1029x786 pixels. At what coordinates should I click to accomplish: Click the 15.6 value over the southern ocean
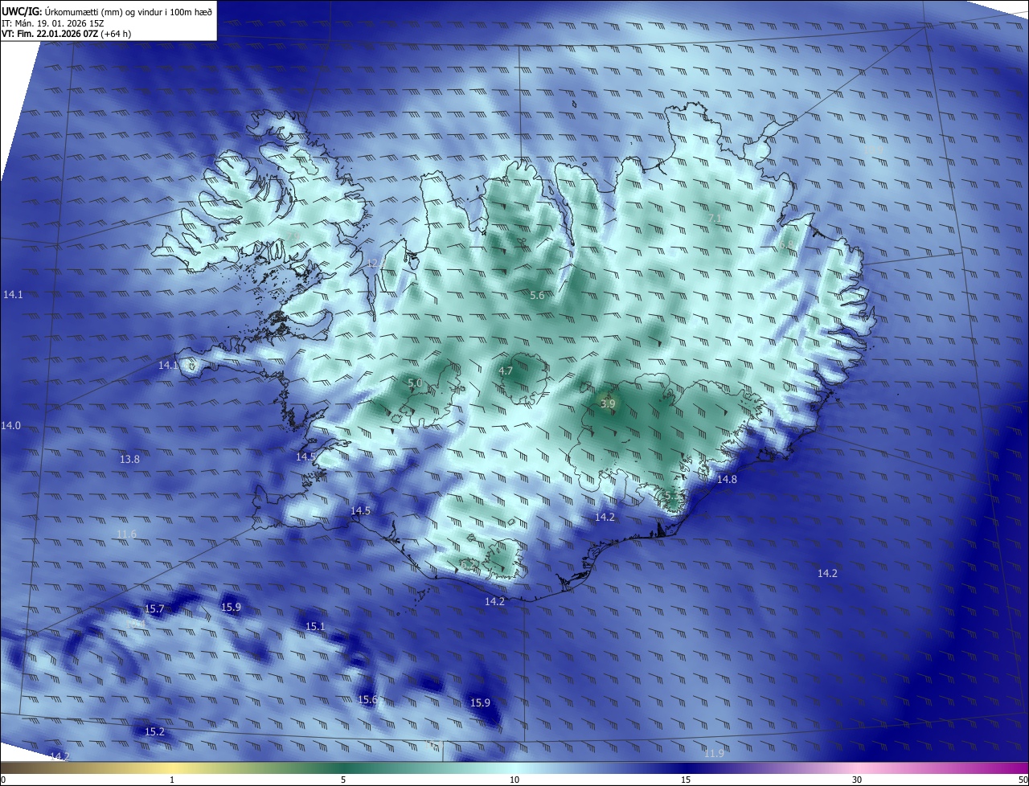pyautogui.click(x=368, y=700)
